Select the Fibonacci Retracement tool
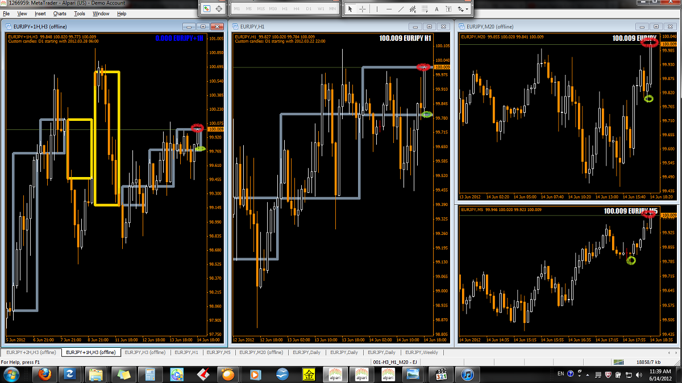 [425, 9]
